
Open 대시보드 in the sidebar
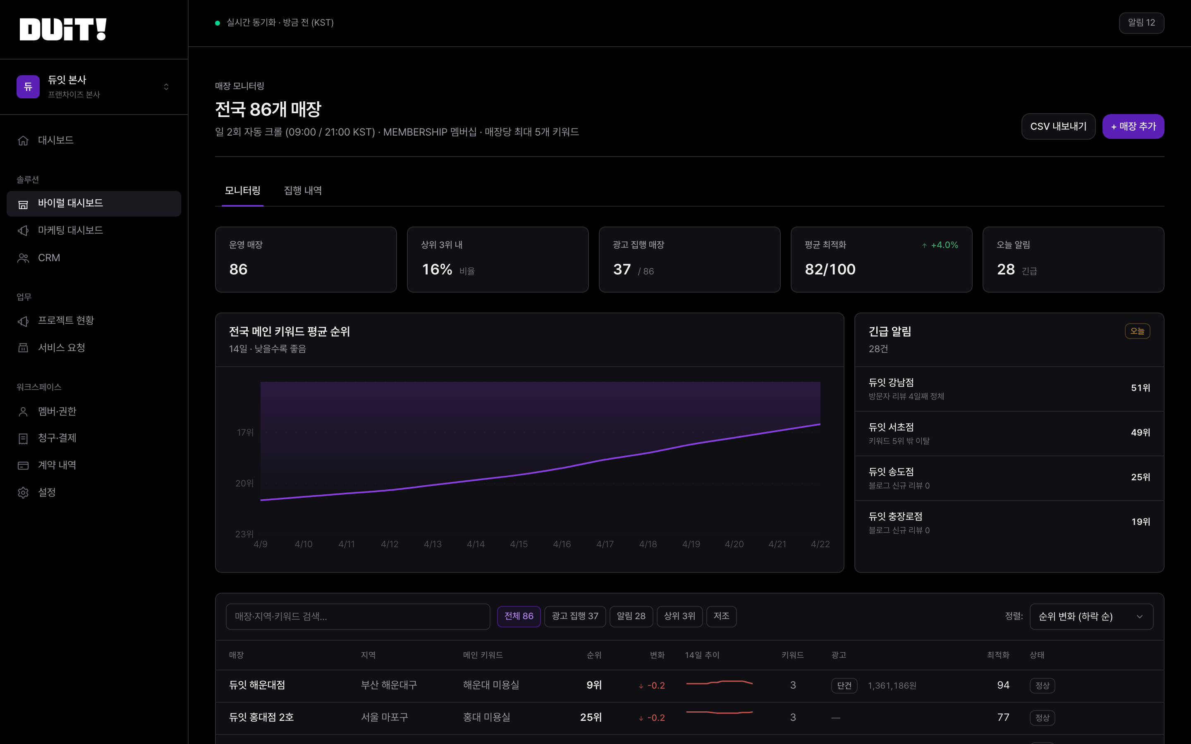pyautogui.click(x=94, y=141)
